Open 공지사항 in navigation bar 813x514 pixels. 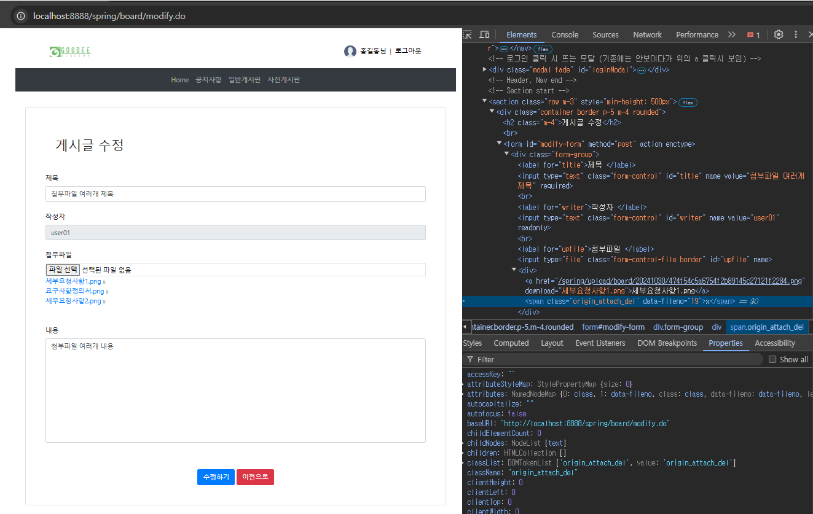[208, 80]
